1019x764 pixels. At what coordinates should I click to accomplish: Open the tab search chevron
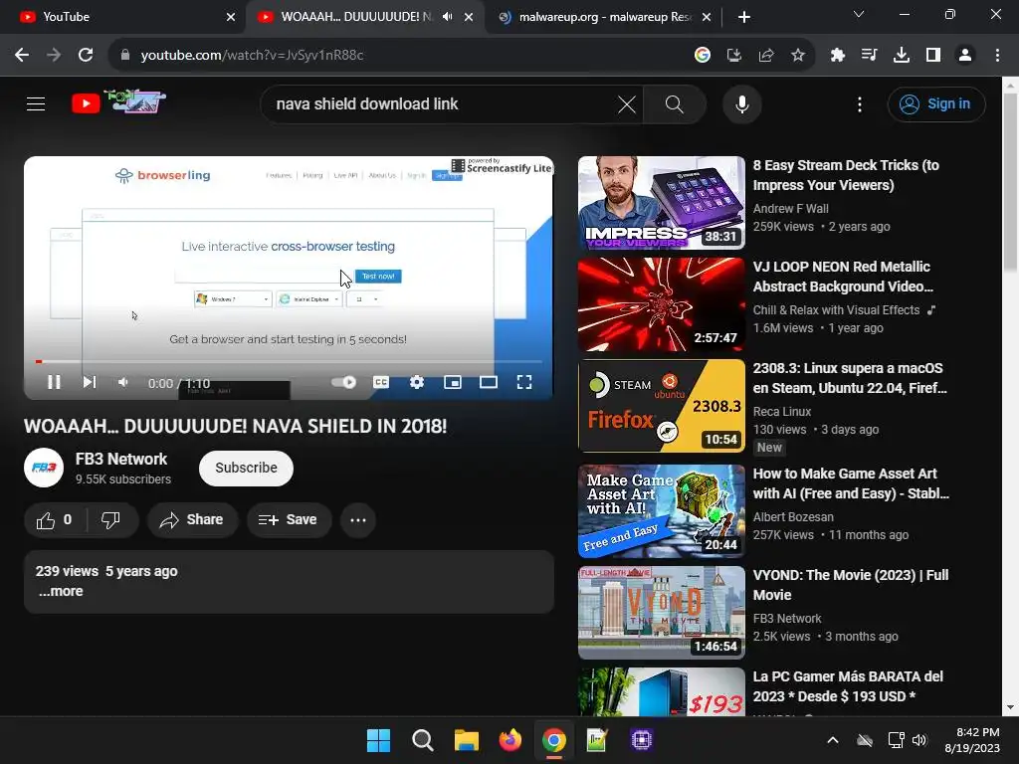[858, 14]
